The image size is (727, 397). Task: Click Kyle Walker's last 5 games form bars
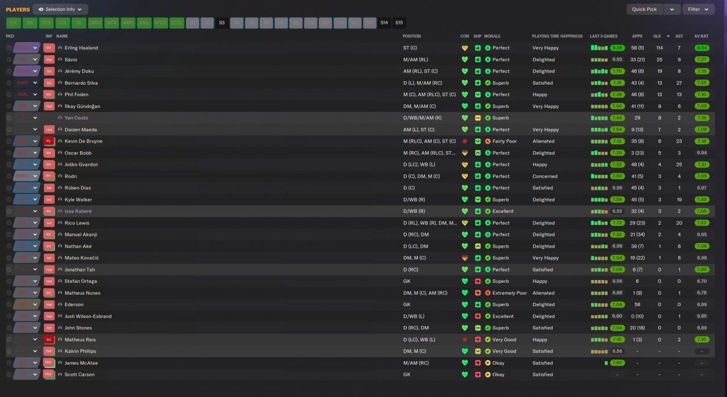pyautogui.click(x=599, y=199)
